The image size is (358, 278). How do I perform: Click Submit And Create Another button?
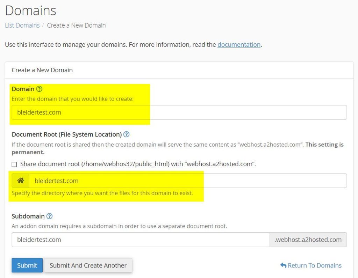(88, 265)
